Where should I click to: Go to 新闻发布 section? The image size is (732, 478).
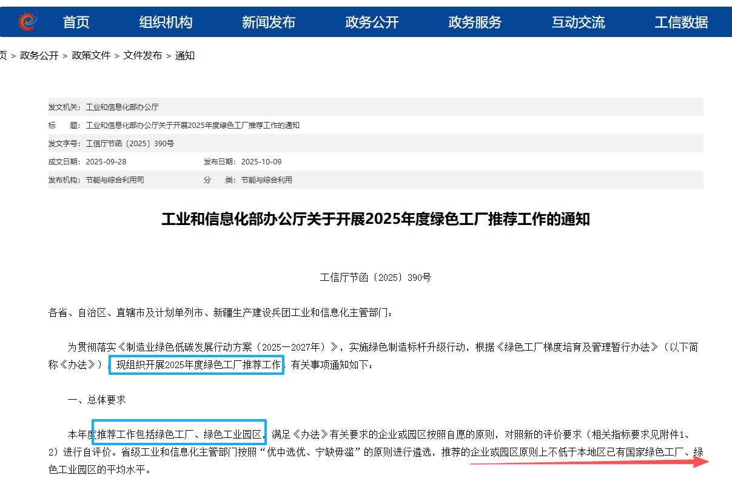point(269,22)
